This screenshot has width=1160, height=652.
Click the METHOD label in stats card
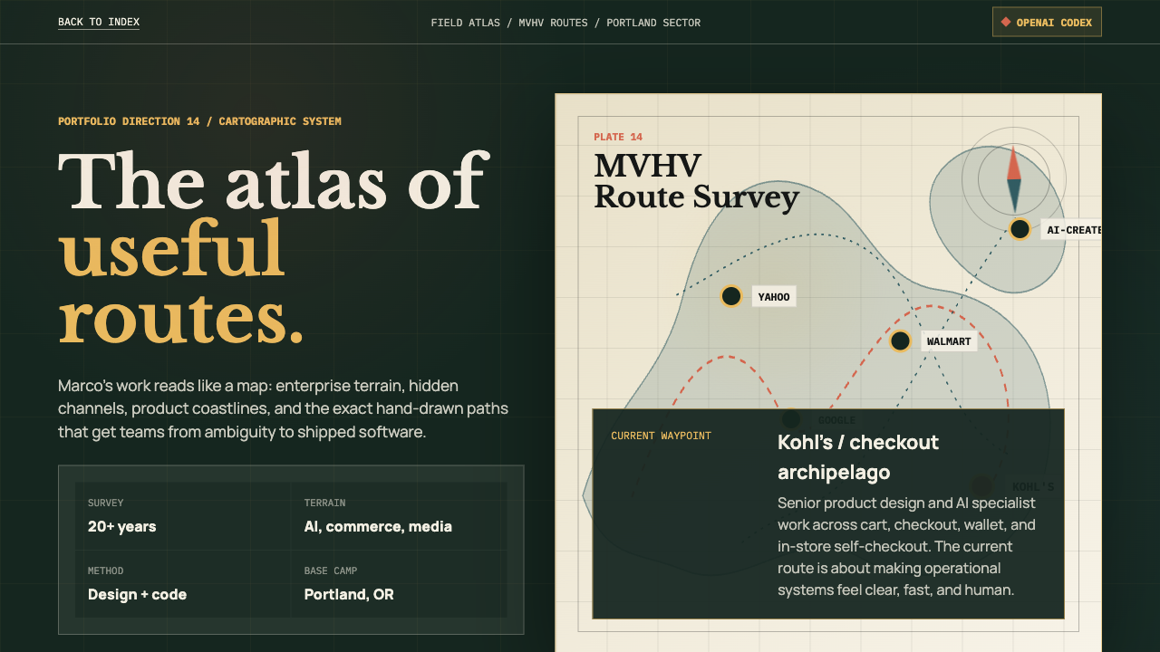click(106, 570)
